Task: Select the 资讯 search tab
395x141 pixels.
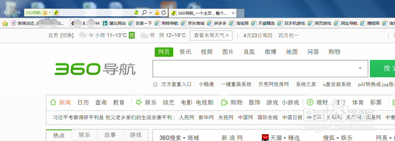Action: click(185, 52)
